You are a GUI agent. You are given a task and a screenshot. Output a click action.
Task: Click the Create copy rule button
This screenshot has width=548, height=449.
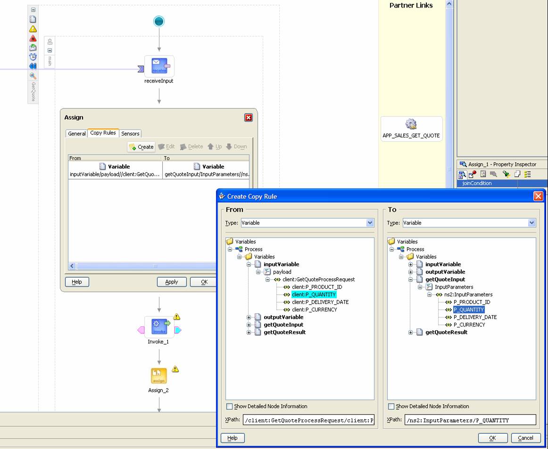[141, 147]
